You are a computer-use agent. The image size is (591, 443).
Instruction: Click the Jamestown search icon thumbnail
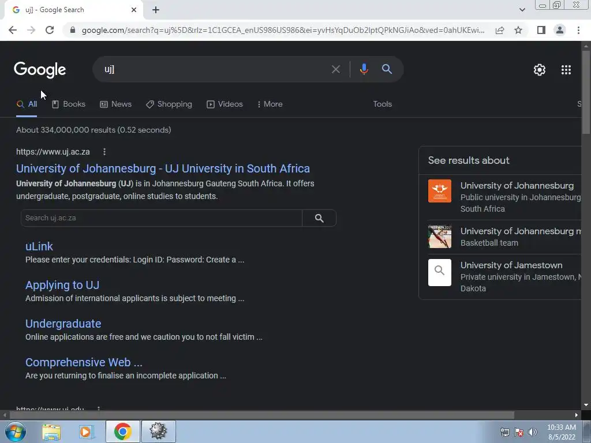click(x=439, y=272)
